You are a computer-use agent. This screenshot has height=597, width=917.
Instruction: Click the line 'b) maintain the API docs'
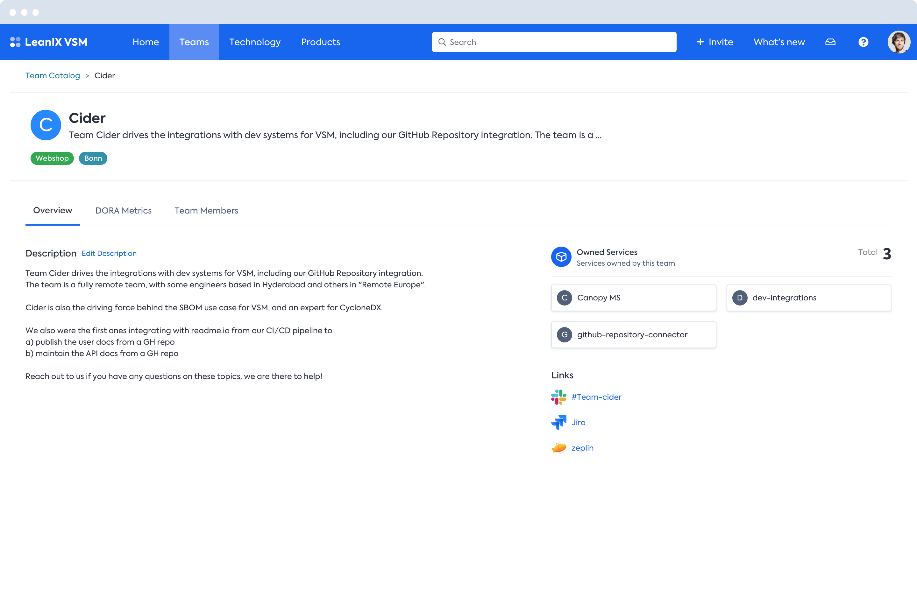pyautogui.click(x=102, y=354)
